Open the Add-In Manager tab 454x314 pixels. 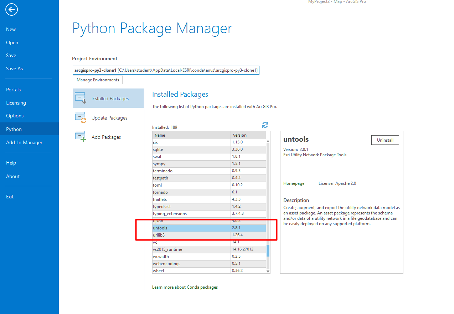click(x=24, y=142)
